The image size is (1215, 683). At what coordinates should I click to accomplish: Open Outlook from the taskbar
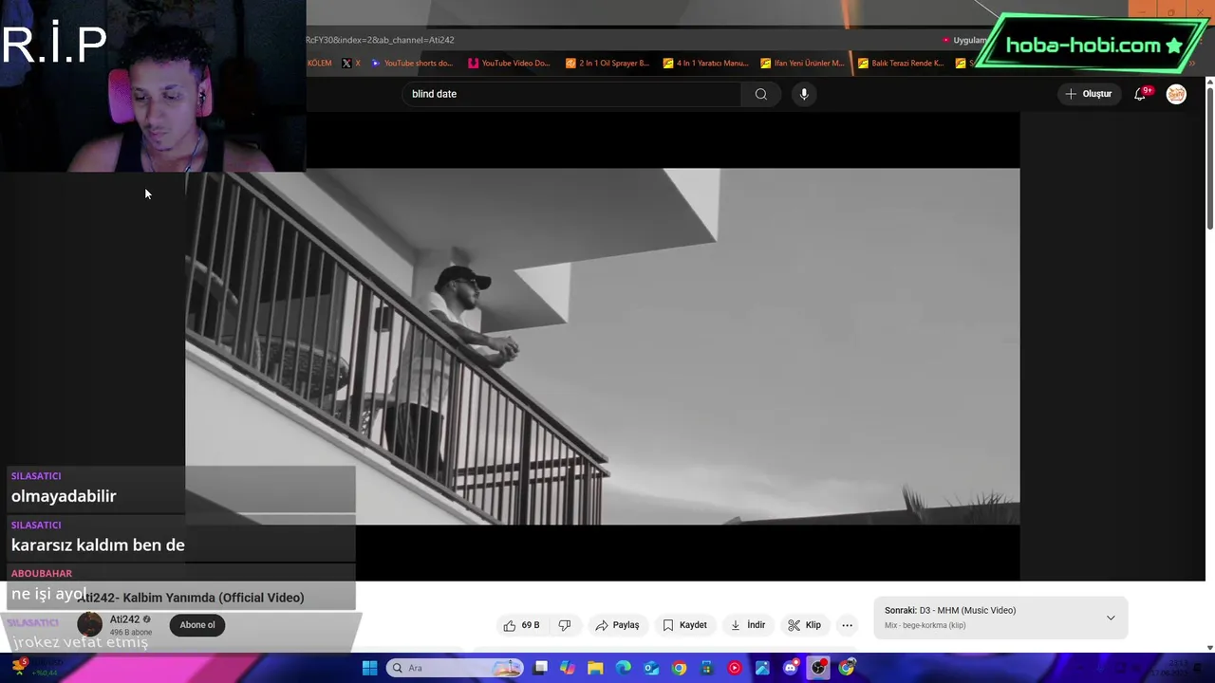[651, 668]
